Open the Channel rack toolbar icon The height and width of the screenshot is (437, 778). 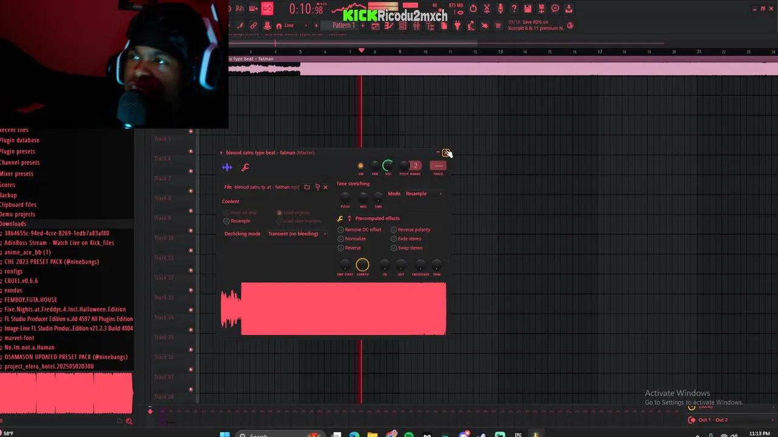[x=402, y=26]
